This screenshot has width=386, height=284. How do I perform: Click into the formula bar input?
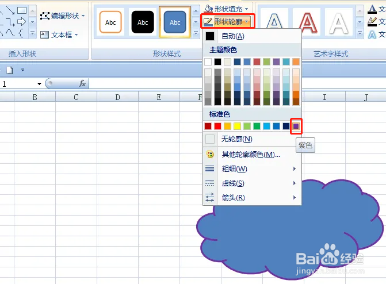[x=145, y=84]
